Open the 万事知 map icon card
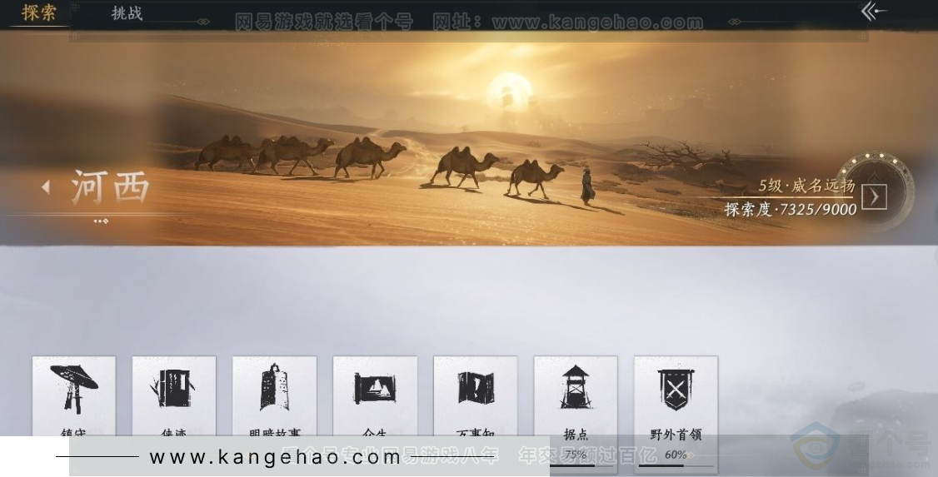The image size is (938, 477). point(476,395)
